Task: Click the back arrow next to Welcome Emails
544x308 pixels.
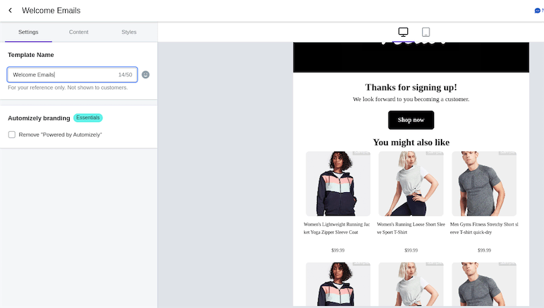Action: [10, 11]
